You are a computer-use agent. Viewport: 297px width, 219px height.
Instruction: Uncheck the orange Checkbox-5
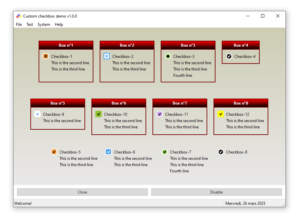[54, 152]
